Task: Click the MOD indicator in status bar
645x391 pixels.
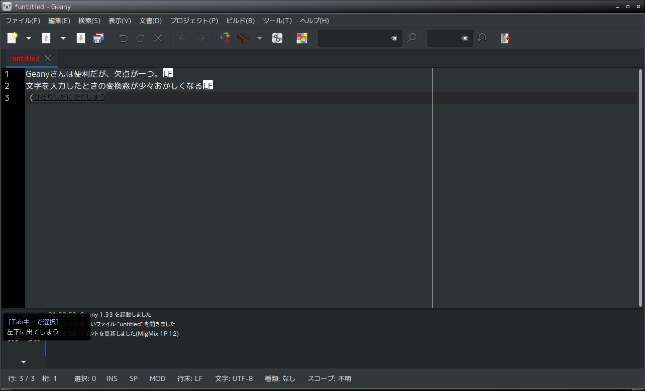Action: click(157, 378)
